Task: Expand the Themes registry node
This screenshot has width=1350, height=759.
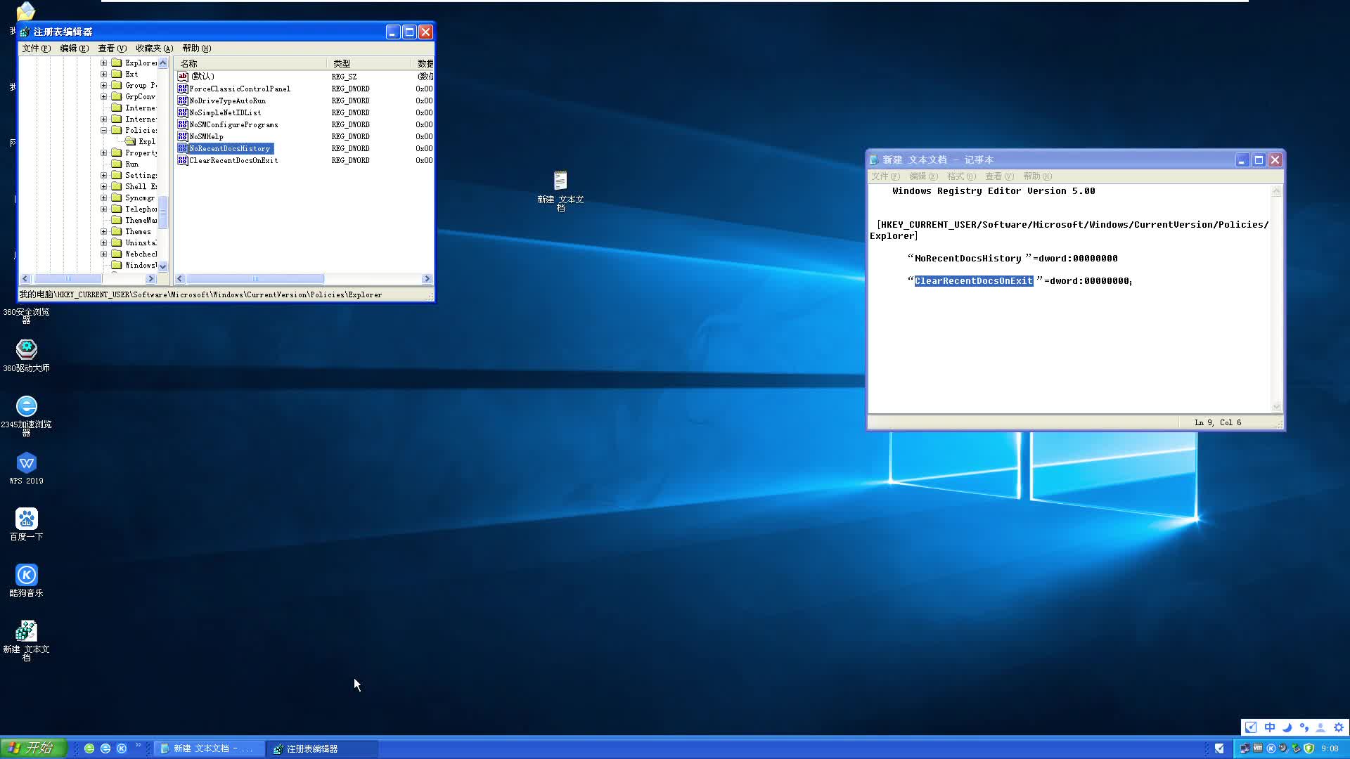Action: point(103,231)
